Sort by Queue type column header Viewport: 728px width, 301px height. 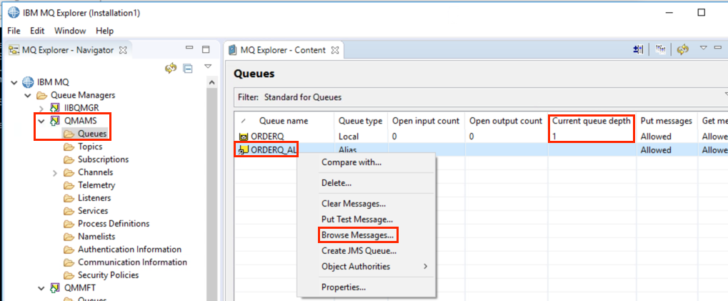click(x=360, y=121)
